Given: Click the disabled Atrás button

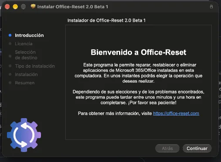Looking at the screenshot, I should click(x=167, y=148).
